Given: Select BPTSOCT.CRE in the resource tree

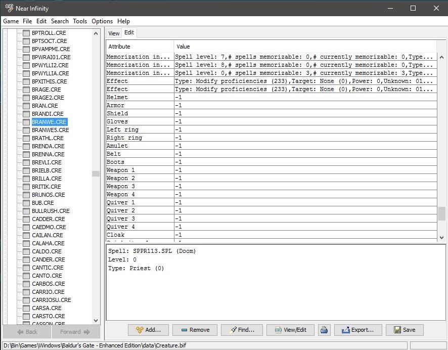Looking at the screenshot, I should pyautogui.click(x=50, y=41).
